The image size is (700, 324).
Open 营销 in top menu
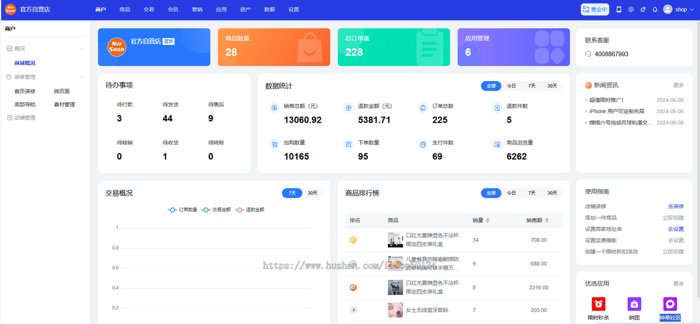click(197, 9)
